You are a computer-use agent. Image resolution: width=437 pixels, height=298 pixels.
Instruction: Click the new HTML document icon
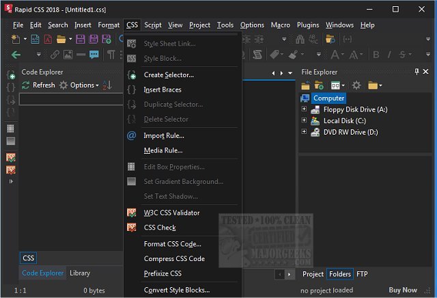tap(35, 39)
